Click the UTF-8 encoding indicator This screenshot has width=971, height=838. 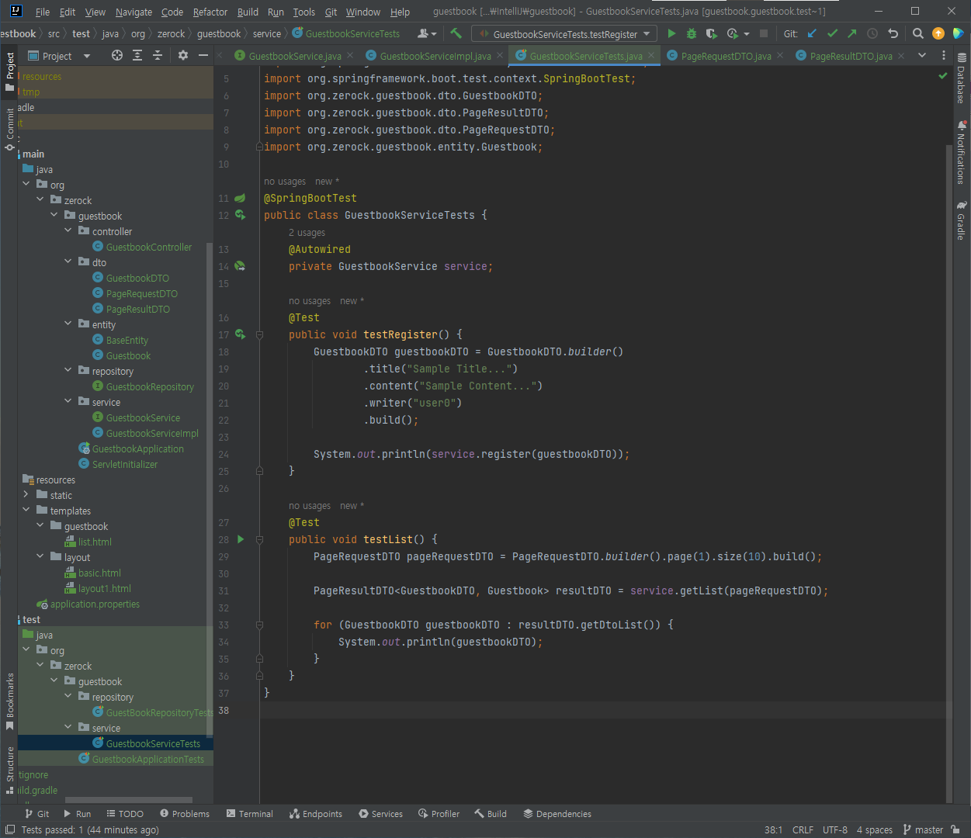point(835,829)
